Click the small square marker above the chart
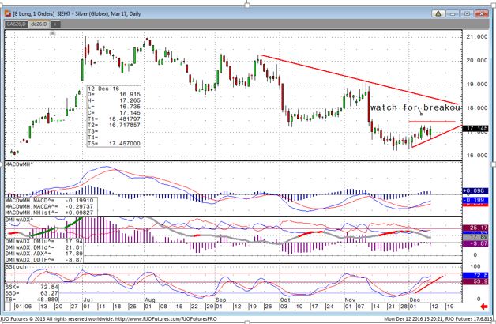The image size is (496, 324). (x=53, y=33)
